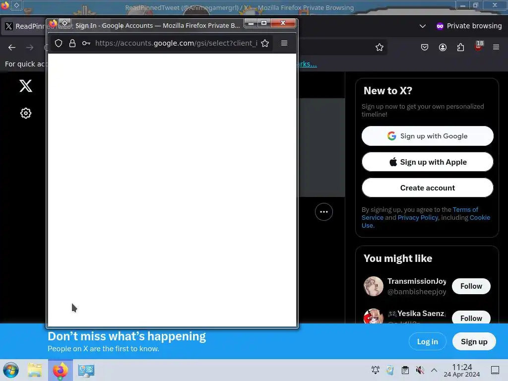Image resolution: width=508 pixels, height=381 pixels.
Task: Select the ReadPinnedTweet X tab
Action: 23,26
